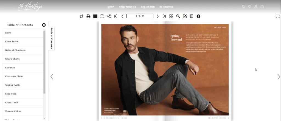281x121 pixels.
Task: Bookmark the current page
Action: (192, 16)
